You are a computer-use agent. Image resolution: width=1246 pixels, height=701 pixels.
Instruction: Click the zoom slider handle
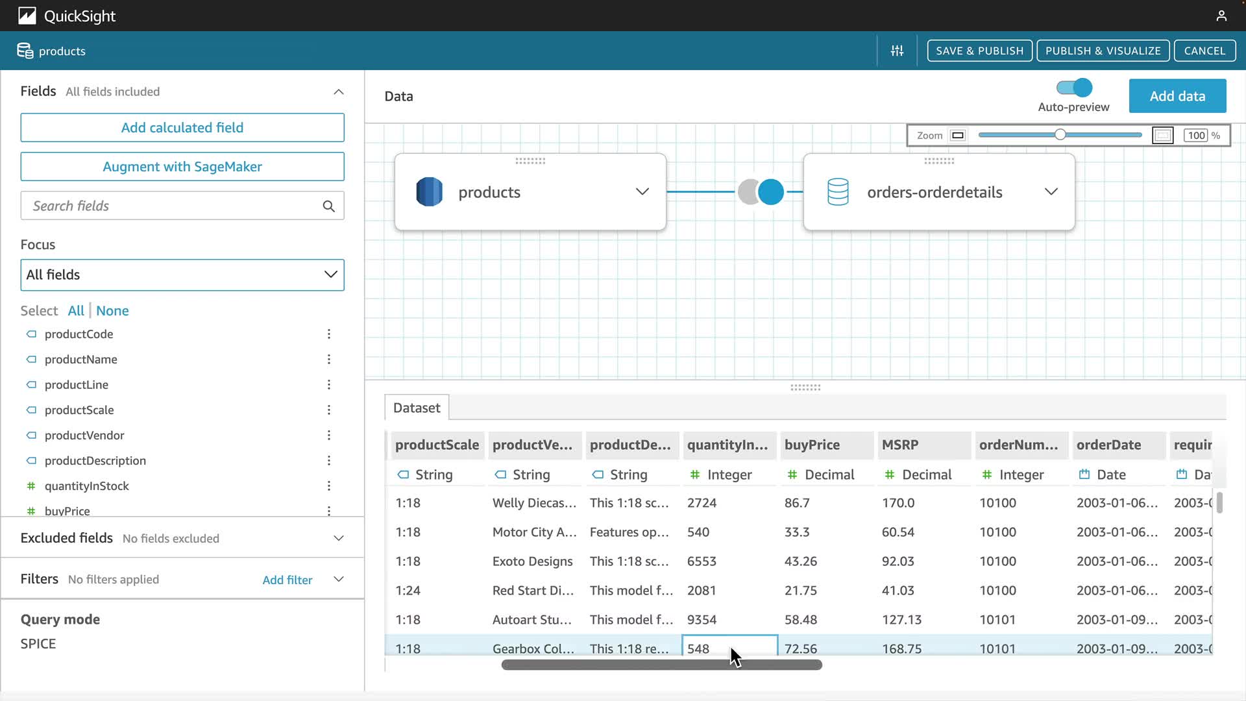[x=1060, y=135]
